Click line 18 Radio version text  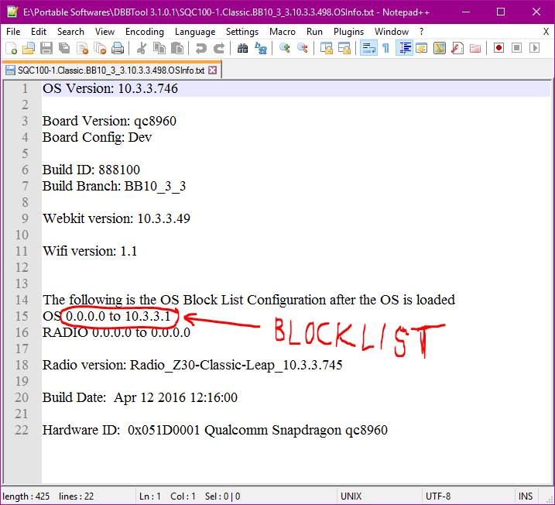coord(192,365)
